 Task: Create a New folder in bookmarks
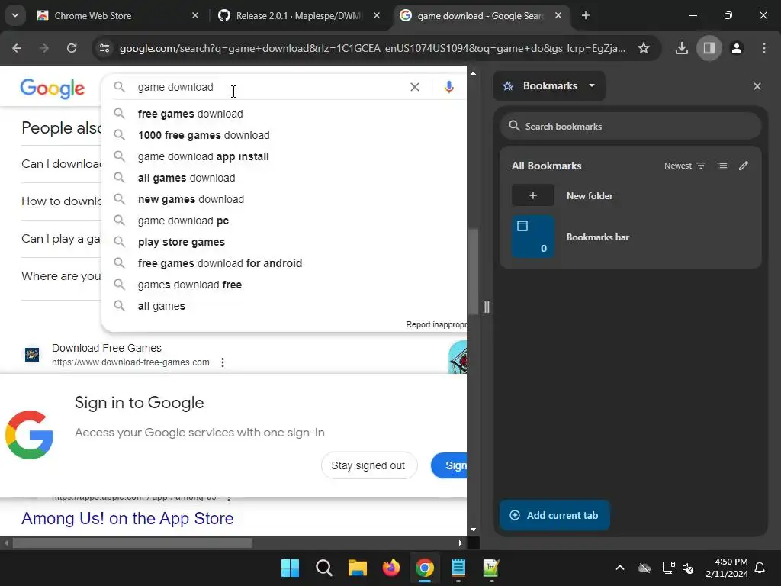click(x=631, y=195)
